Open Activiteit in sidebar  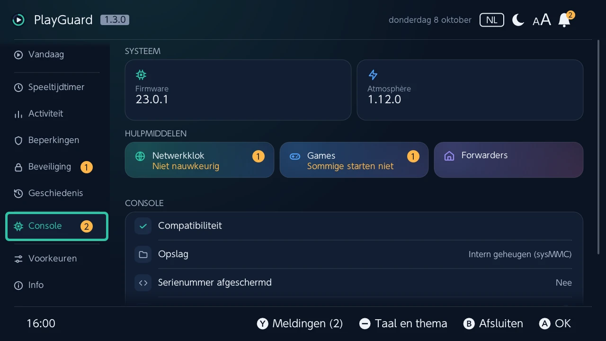coord(57,114)
